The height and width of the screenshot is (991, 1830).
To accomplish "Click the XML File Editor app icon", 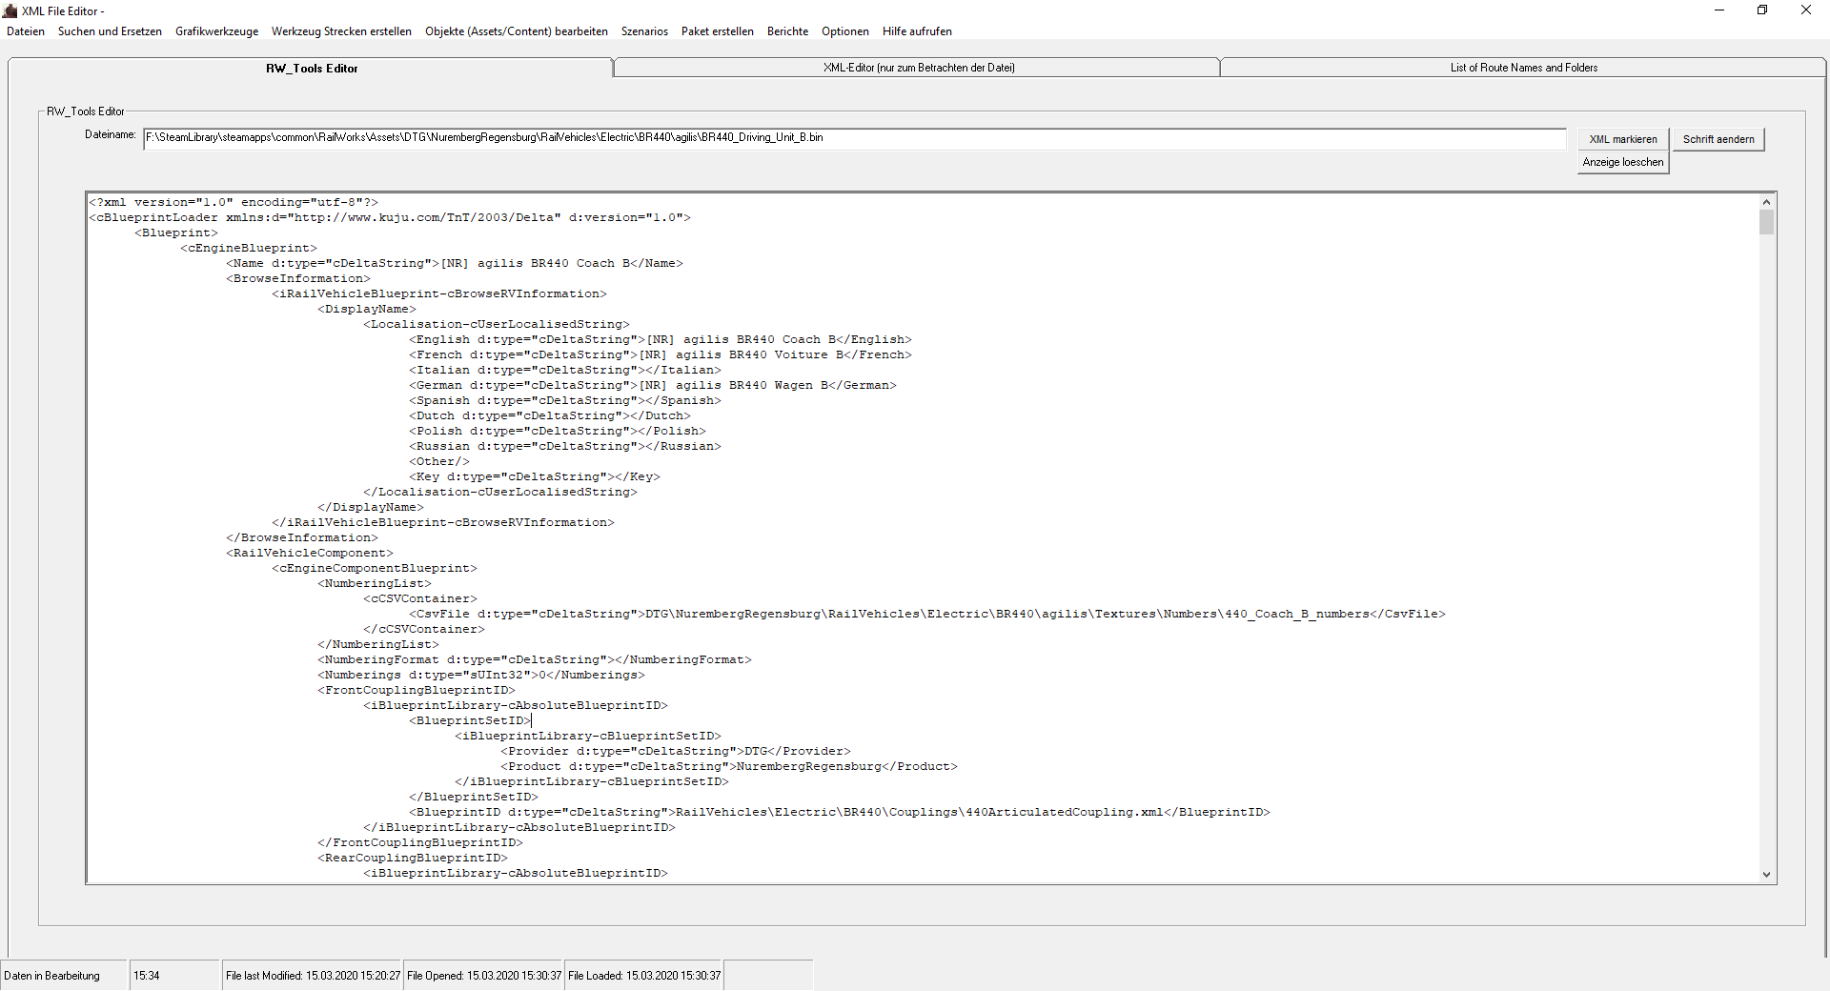I will pyautogui.click(x=10, y=10).
